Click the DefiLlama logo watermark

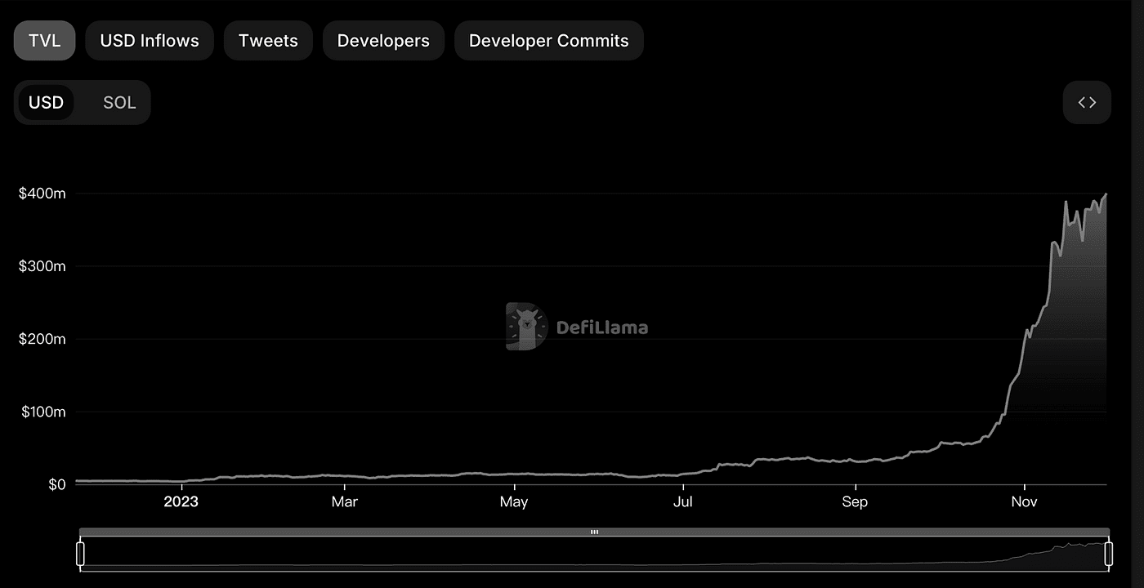pos(577,327)
